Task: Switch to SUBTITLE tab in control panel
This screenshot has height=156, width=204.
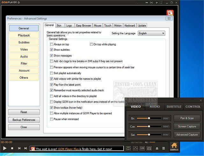Action: (x=174, y=106)
